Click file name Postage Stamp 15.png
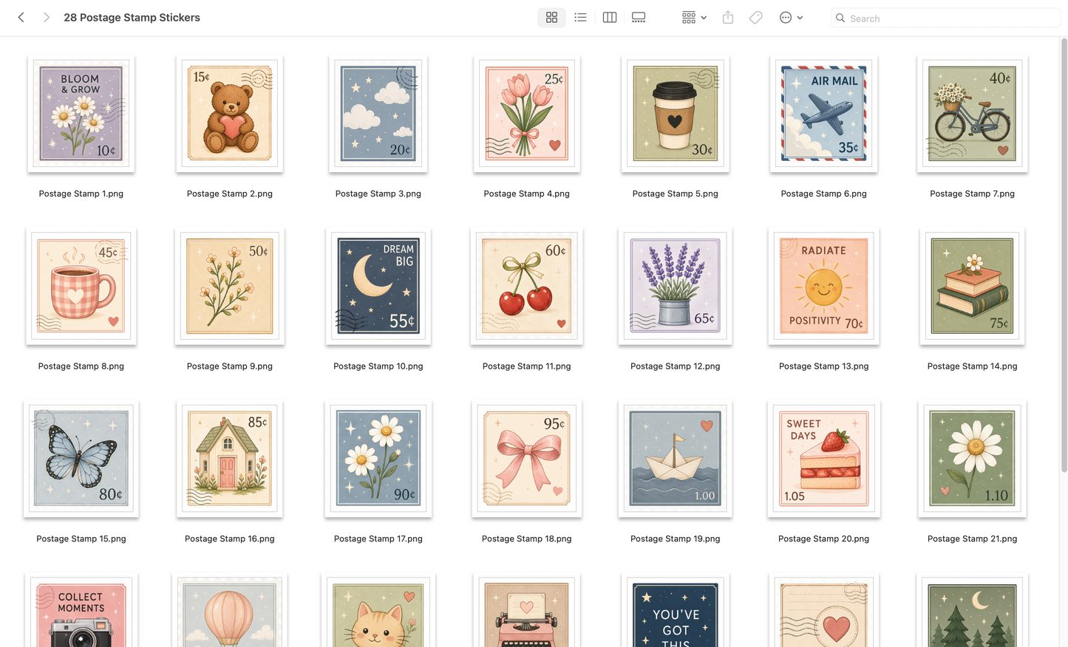Viewport: 1068px width, 647px height. point(81,539)
